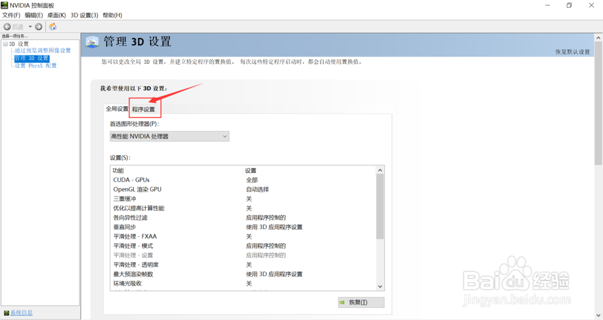Click the main page scrollbar thumb
603x320 pixels.
coord(598,104)
